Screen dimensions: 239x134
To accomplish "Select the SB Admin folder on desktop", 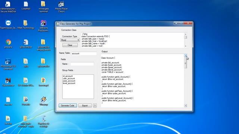I will pos(26,82).
